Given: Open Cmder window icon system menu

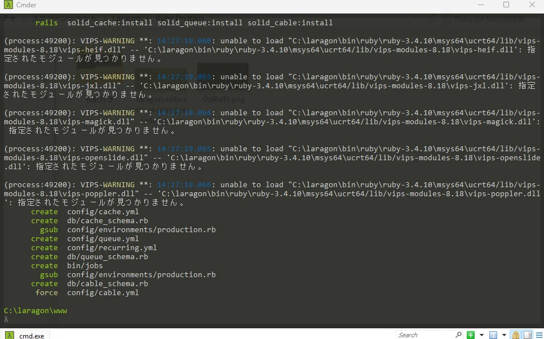Looking at the screenshot, I should 8,5.
